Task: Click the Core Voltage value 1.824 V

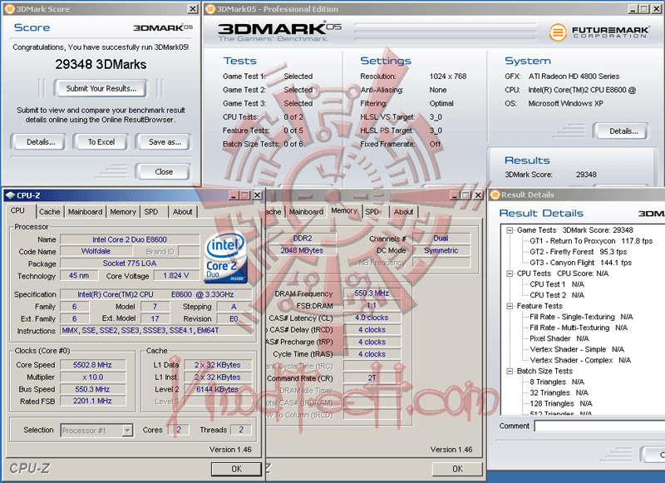Action: click(176, 276)
